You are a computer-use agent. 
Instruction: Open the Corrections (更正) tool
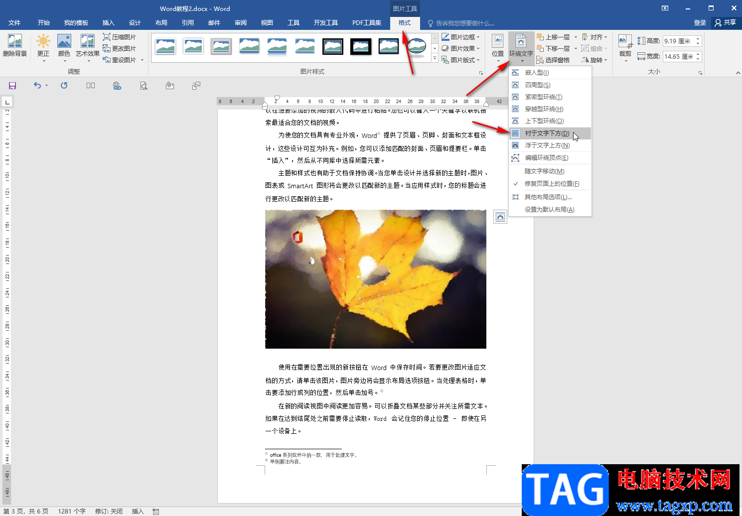point(43,48)
